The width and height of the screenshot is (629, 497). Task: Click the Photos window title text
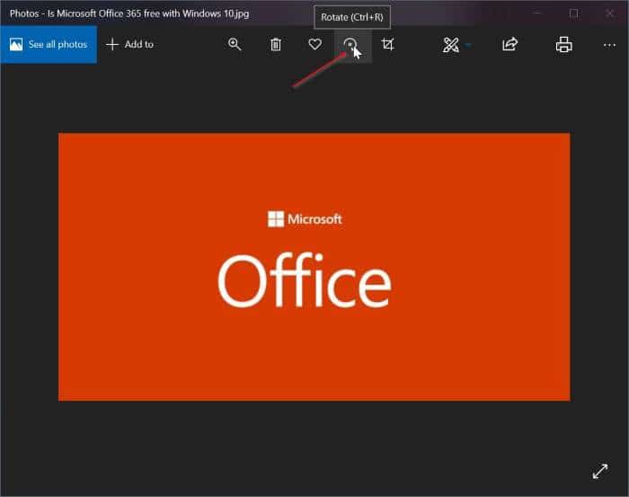click(x=129, y=13)
